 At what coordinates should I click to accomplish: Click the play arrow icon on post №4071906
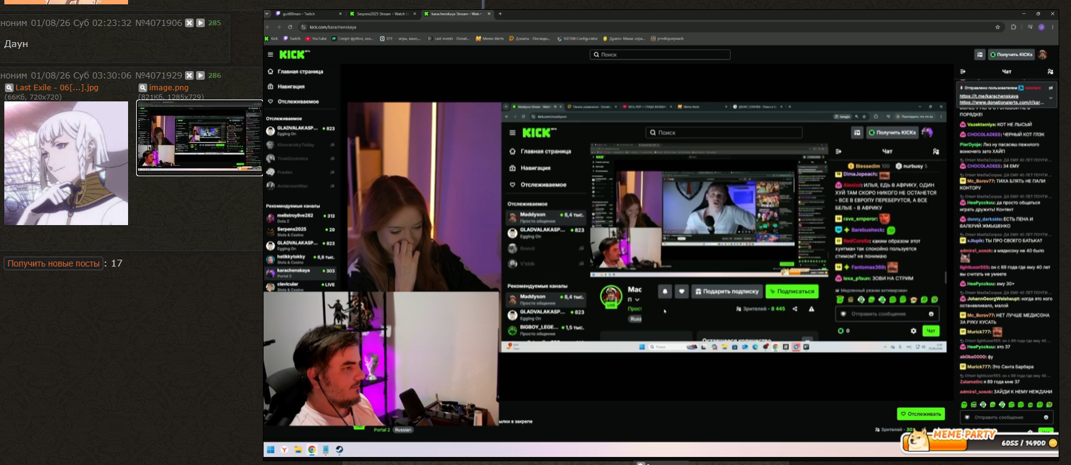(200, 23)
